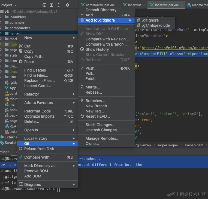Click the green arrow icon beside Push
Viewport: 208px width, 199px height.
(82, 68)
